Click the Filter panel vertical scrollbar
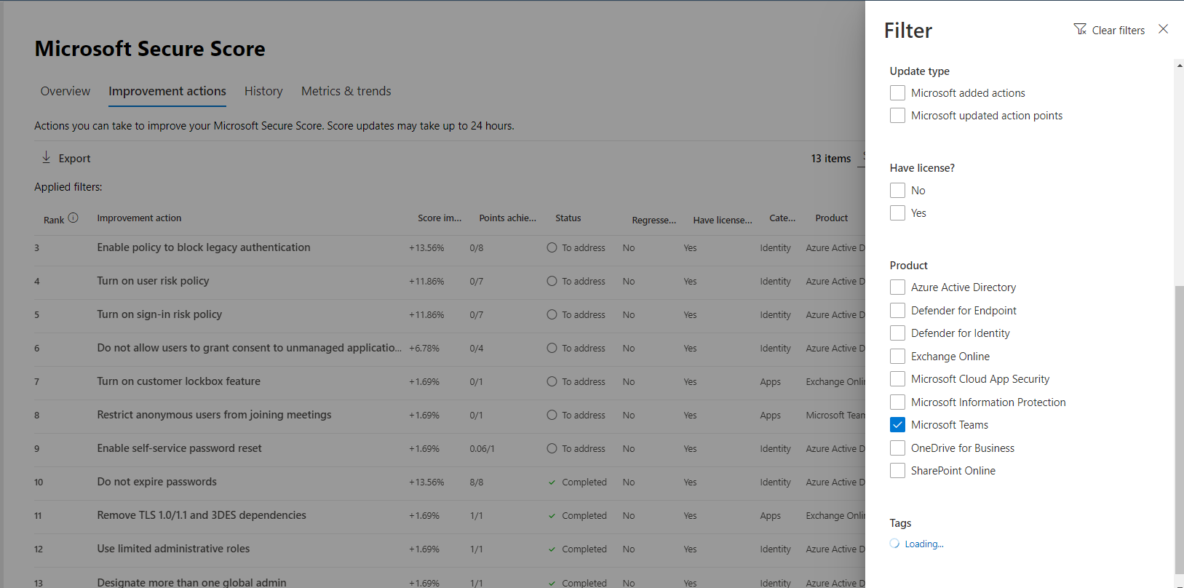This screenshot has height=588, width=1184. (1179, 429)
